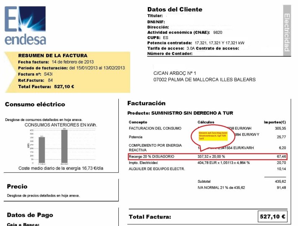The width and height of the screenshot is (298, 226).
Task: Click subtotal amount '435,62' in Importes column
Action: tap(280, 181)
